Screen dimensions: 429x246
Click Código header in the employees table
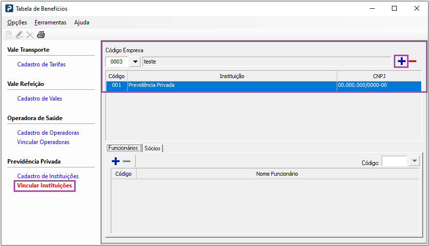[123, 174]
